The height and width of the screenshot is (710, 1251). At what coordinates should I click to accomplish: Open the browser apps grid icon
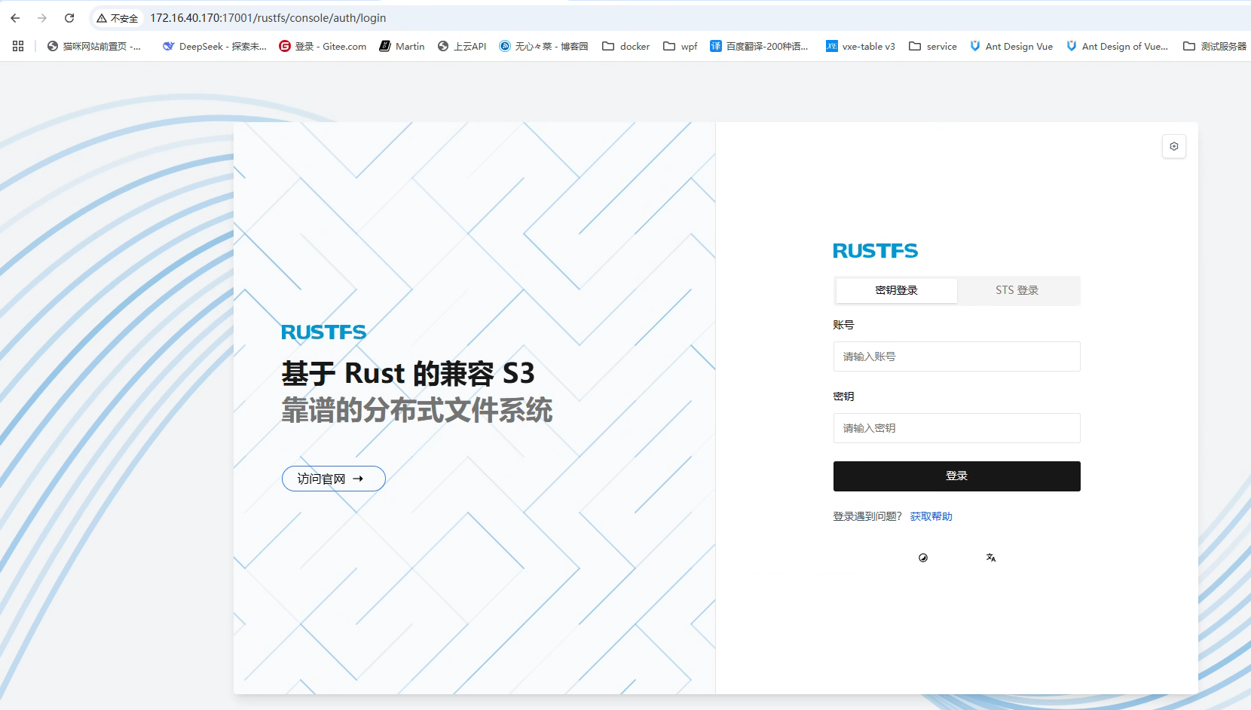click(x=18, y=46)
